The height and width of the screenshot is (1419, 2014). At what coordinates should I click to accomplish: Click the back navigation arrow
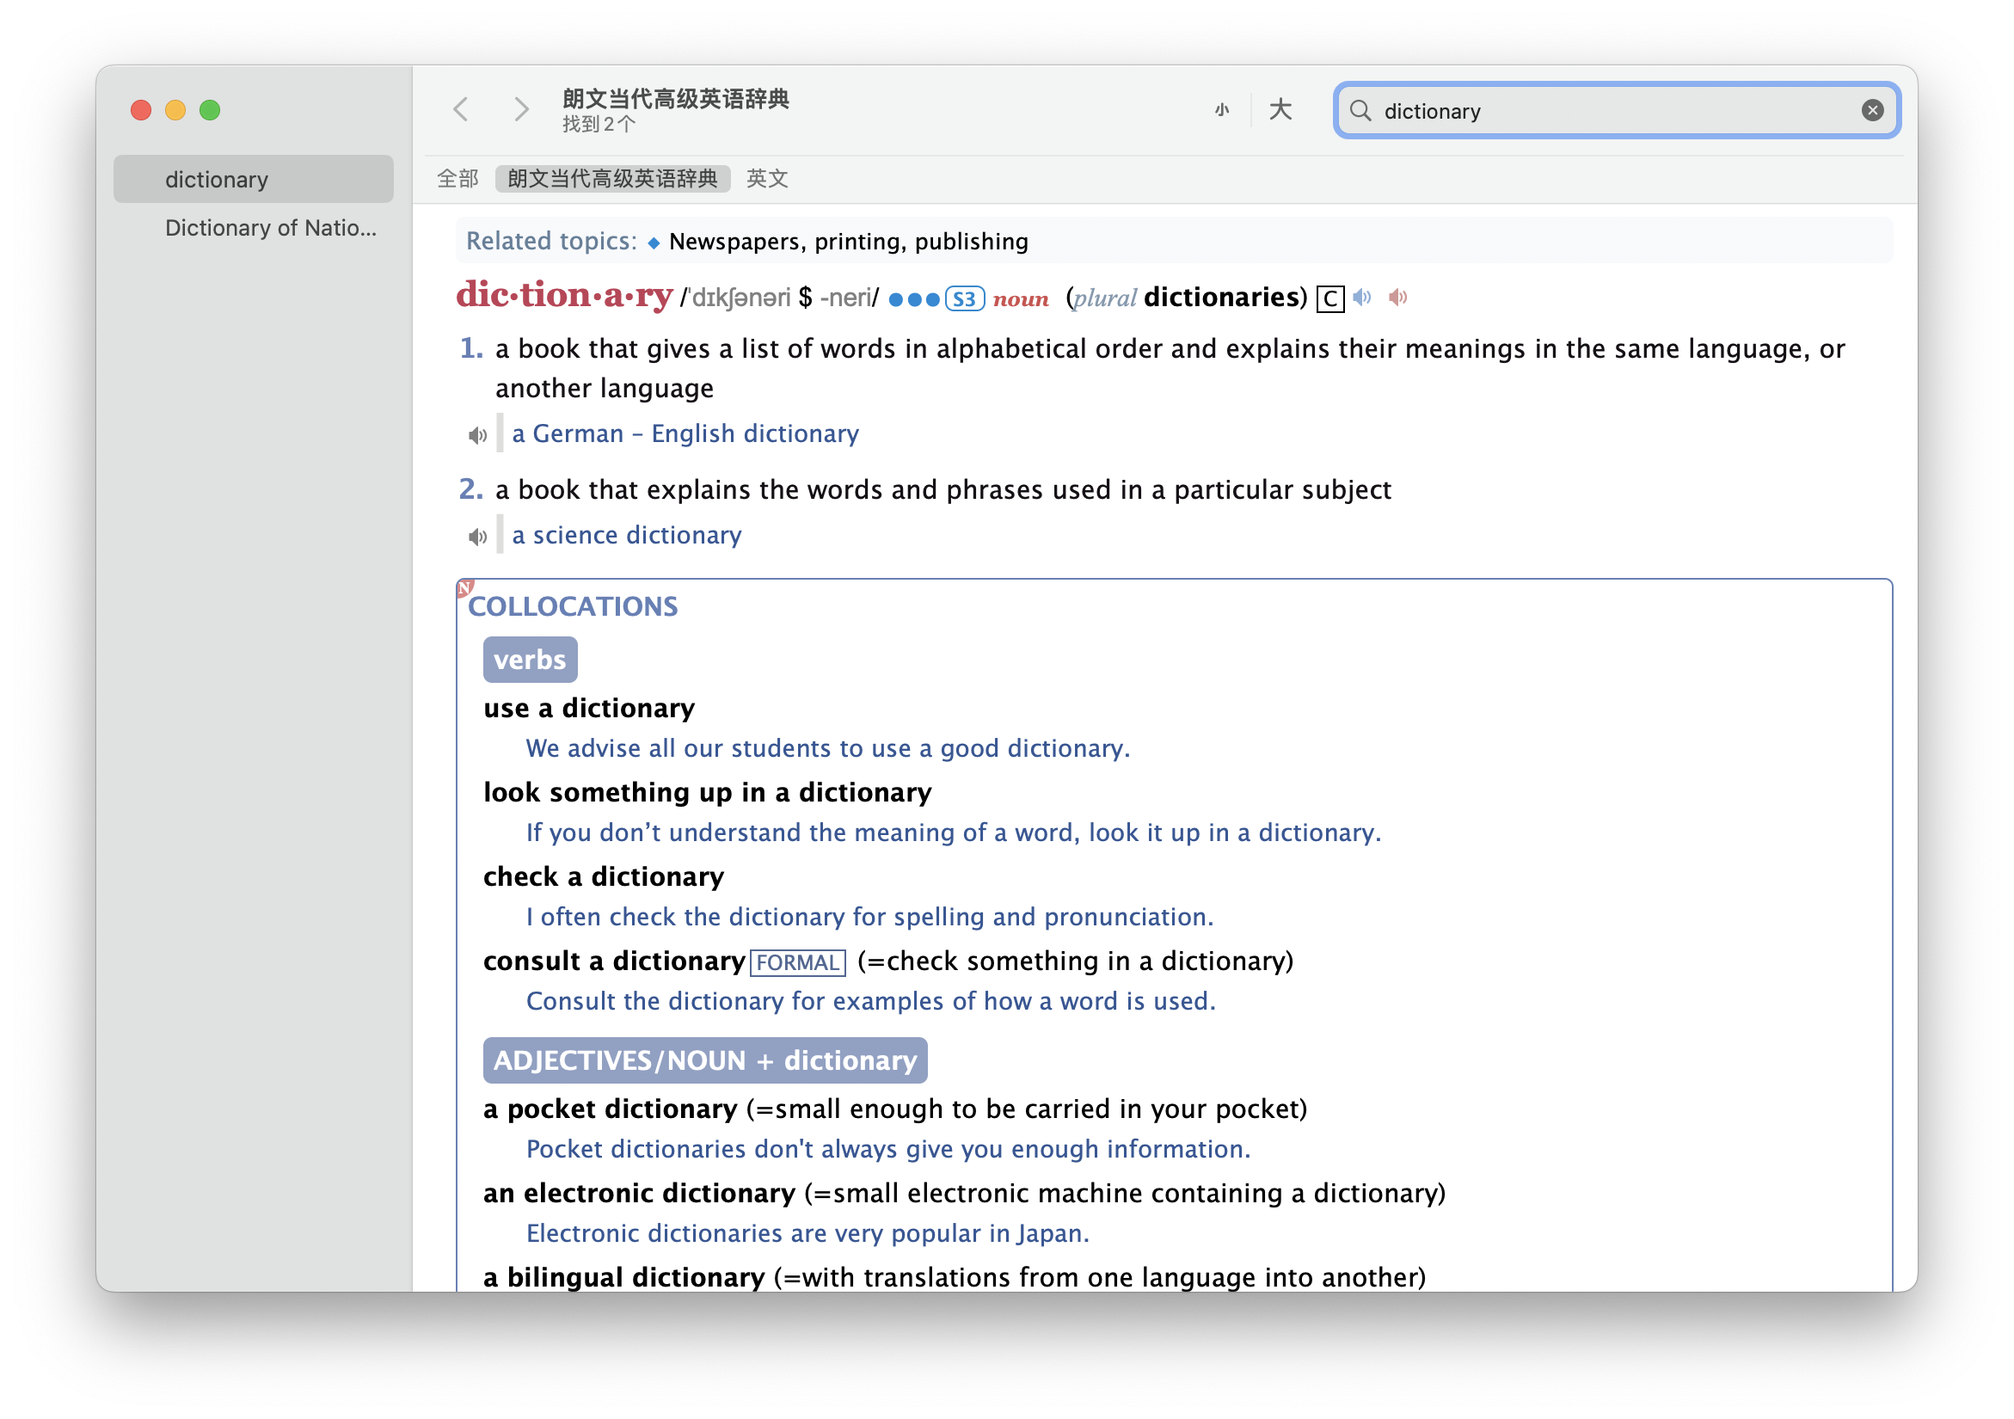(x=461, y=109)
